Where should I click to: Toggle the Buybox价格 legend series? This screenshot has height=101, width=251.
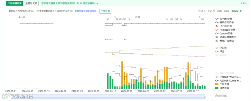pyautogui.click(x=223, y=19)
